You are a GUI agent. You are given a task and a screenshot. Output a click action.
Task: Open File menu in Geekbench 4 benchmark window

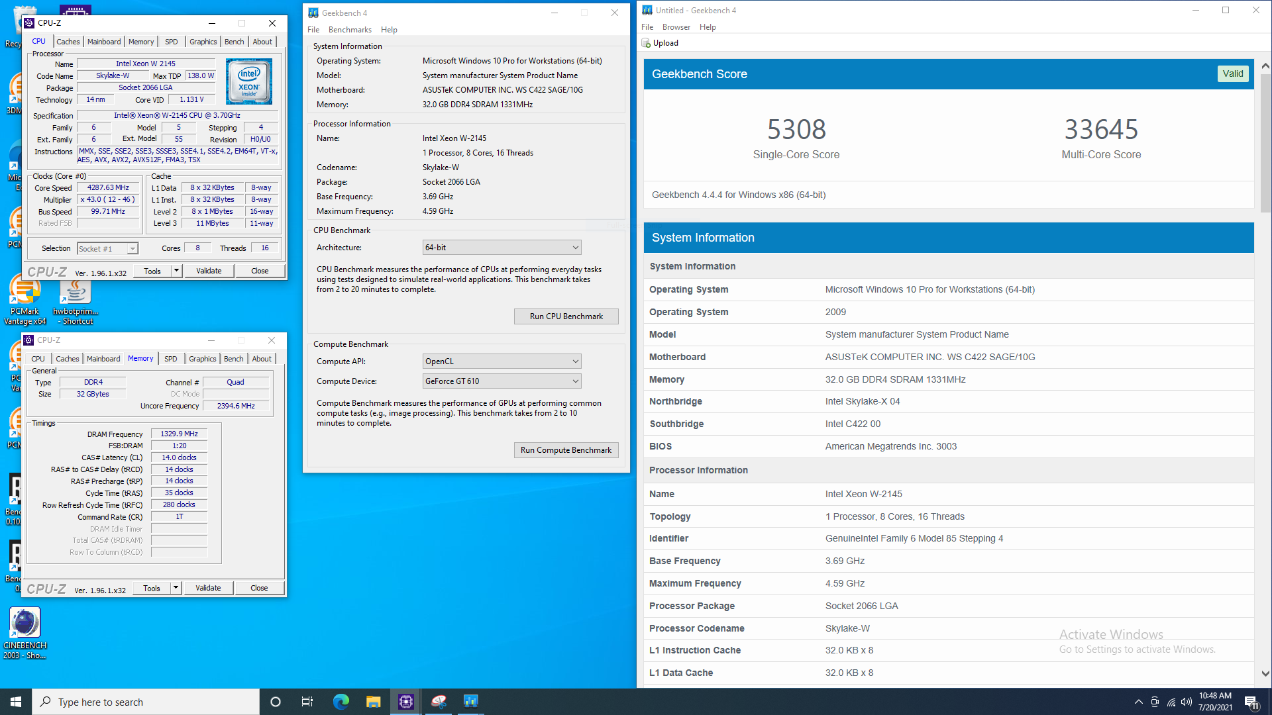pos(313,30)
